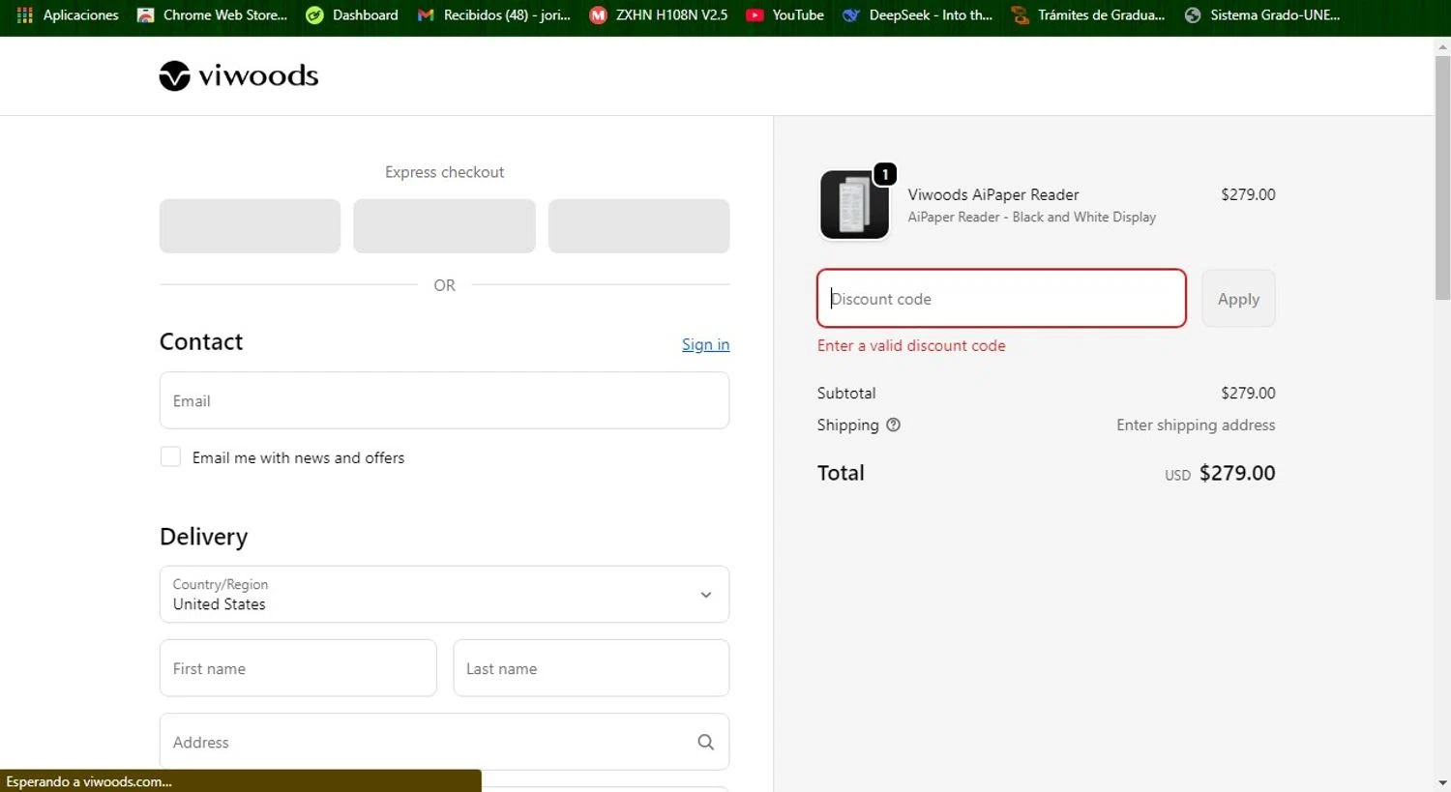Click the Express checkout heading
Image resolution: width=1451 pixels, height=792 pixels.
pos(444,172)
